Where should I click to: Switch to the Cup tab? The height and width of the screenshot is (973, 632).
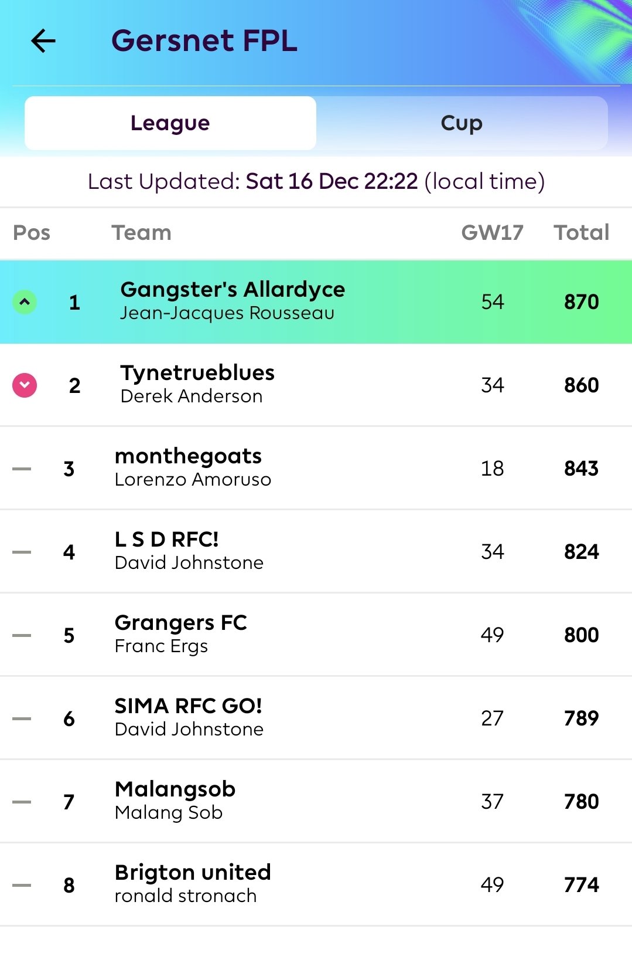point(462,123)
